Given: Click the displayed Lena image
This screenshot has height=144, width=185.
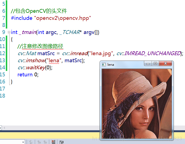Looking at the screenshot, I should pos(137,104).
